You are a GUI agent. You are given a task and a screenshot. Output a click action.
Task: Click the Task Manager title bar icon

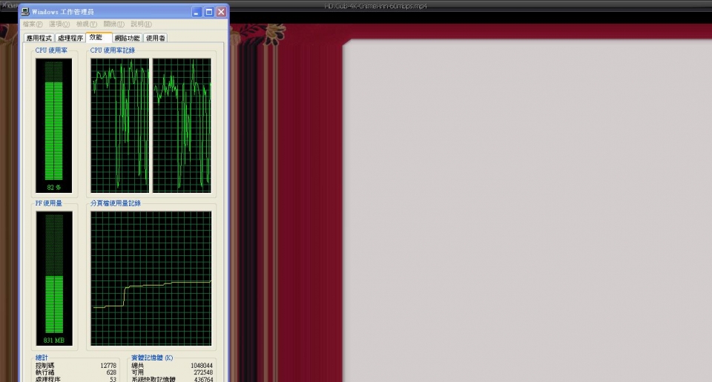click(x=25, y=12)
